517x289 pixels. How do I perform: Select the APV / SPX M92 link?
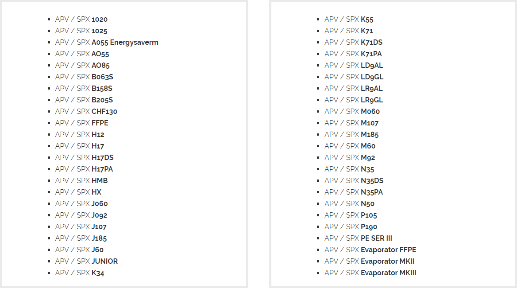click(350, 158)
